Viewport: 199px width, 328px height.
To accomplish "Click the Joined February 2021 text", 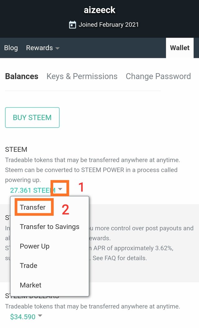I will [x=109, y=25].
